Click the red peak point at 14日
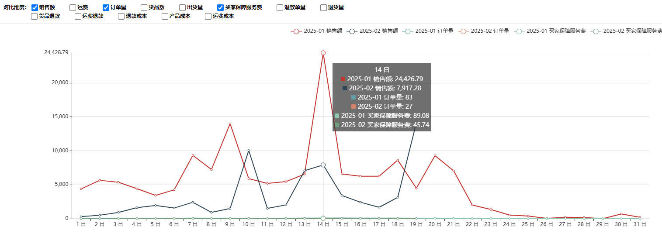The height and width of the screenshot is (237, 662). click(323, 53)
